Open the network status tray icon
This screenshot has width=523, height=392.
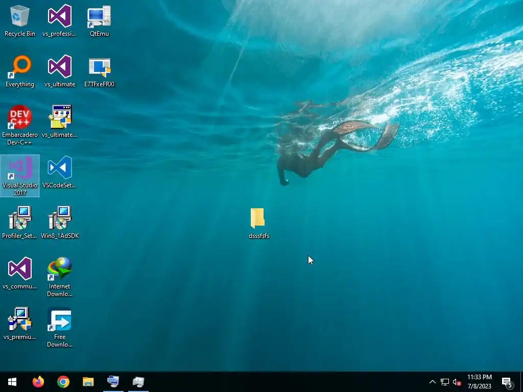(x=445, y=382)
